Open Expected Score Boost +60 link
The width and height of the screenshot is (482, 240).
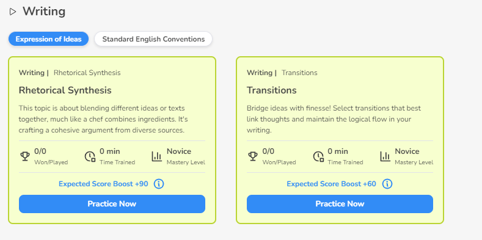tap(331, 184)
